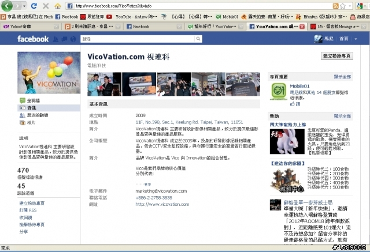Click the green Mobile01 logo icon
The height and width of the screenshot is (252, 370).
(279, 91)
